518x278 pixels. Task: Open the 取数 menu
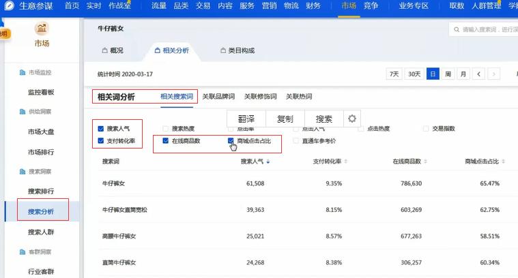[457, 5]
